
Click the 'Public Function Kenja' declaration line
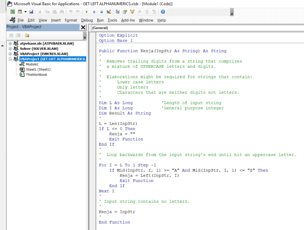(x=163, y=51)
